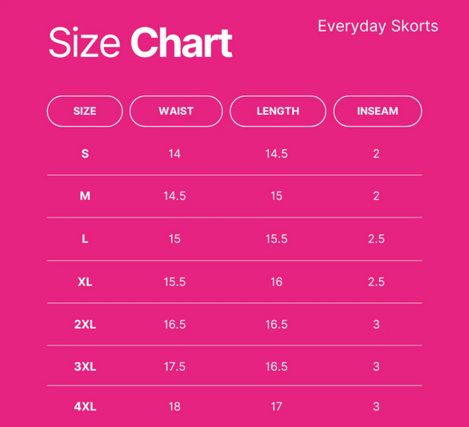Select the S size row label
The image size is (469, 427).
pos(85,154)
